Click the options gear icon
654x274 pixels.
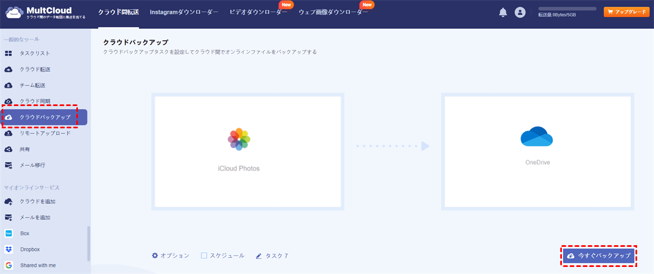155,256
